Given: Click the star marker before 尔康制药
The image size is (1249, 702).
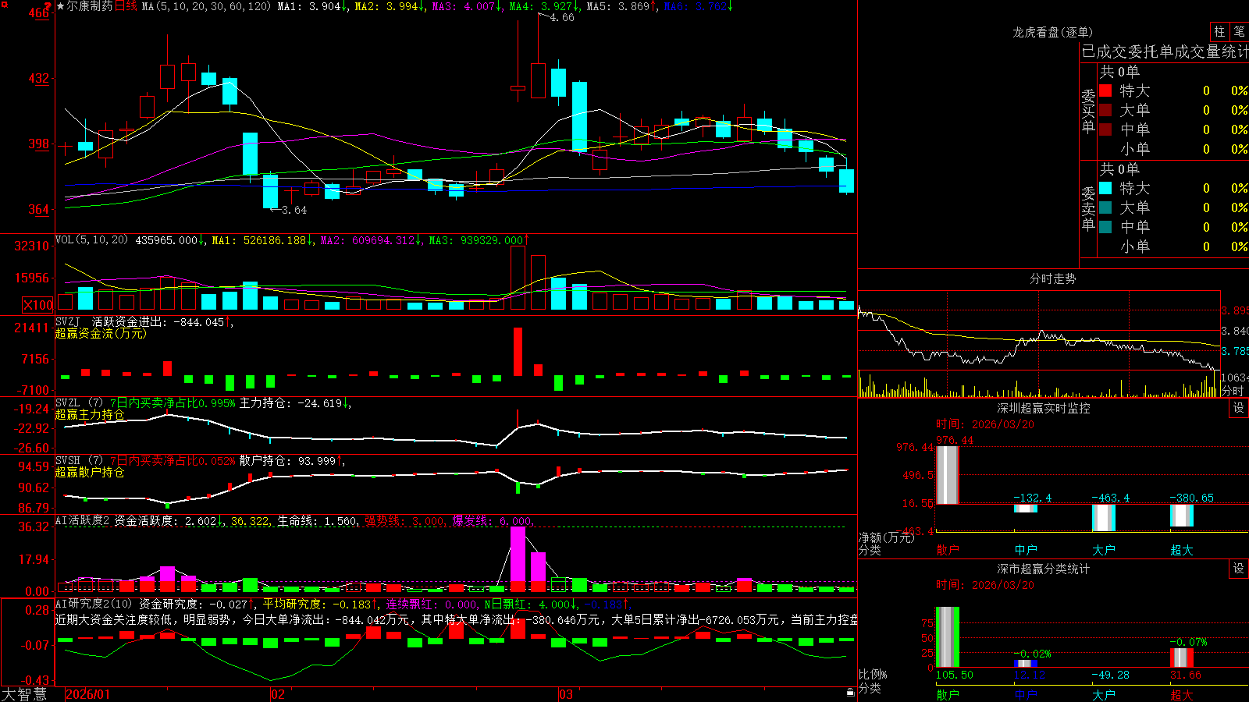Looking at the screenshot, I should 60,6.
